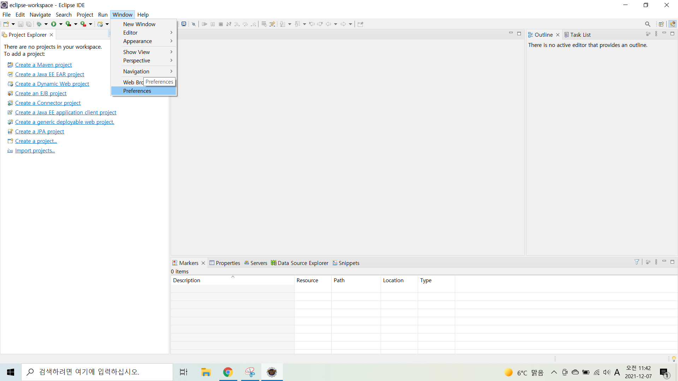Expand the Debug configurations dropdown arrow
The image size is (678, 381).
(46, 24)
